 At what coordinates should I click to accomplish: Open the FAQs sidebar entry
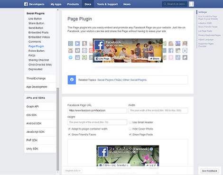point(32,55)
